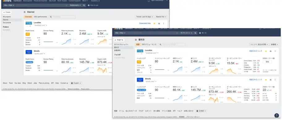Open the 新着順 sort dropdown
Viewport: 282px width, 120px height.
pyautogui.click(x=275, y=45)
